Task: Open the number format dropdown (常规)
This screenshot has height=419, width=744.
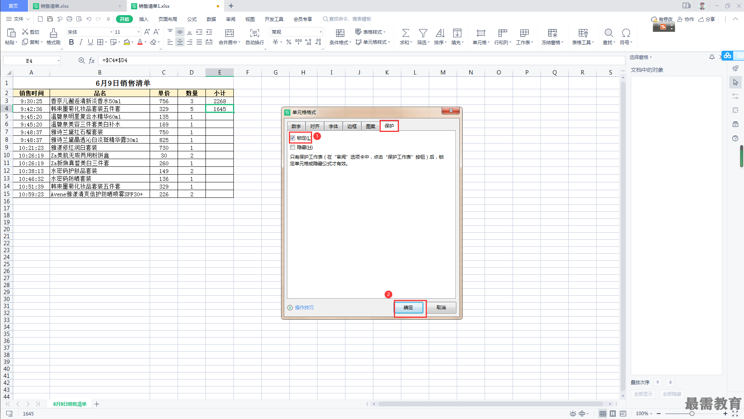Action: coord(321,32)
